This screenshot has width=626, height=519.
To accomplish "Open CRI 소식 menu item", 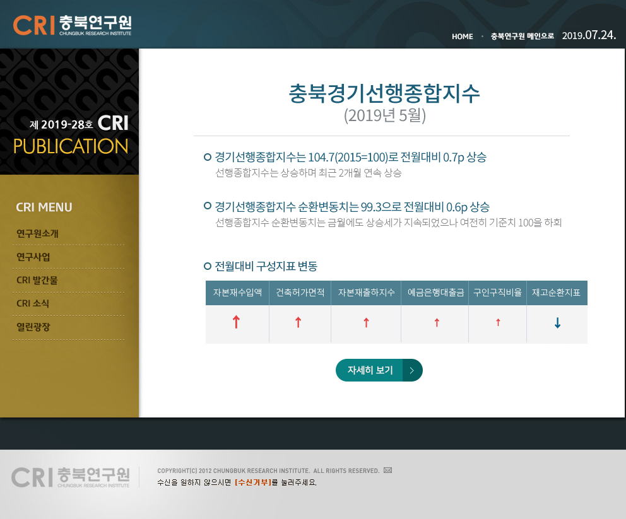I will (x=33, y=303).
